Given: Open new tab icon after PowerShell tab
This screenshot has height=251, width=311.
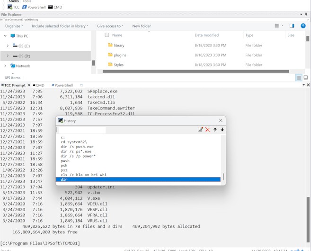Looking at the screenshot, I should 81,85.
